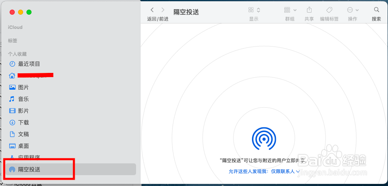Select 隔空投送 in the sidebar
This screenshot has height=186, width=388.
click(71, 169)
